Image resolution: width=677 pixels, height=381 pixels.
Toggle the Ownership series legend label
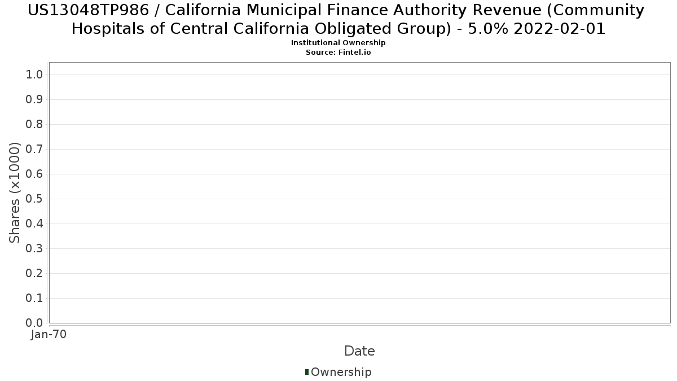click(341, 372)
